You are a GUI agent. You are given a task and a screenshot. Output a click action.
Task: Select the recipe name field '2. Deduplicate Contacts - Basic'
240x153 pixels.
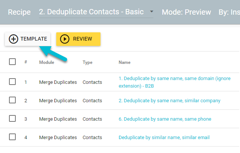(x=96, y=12)
